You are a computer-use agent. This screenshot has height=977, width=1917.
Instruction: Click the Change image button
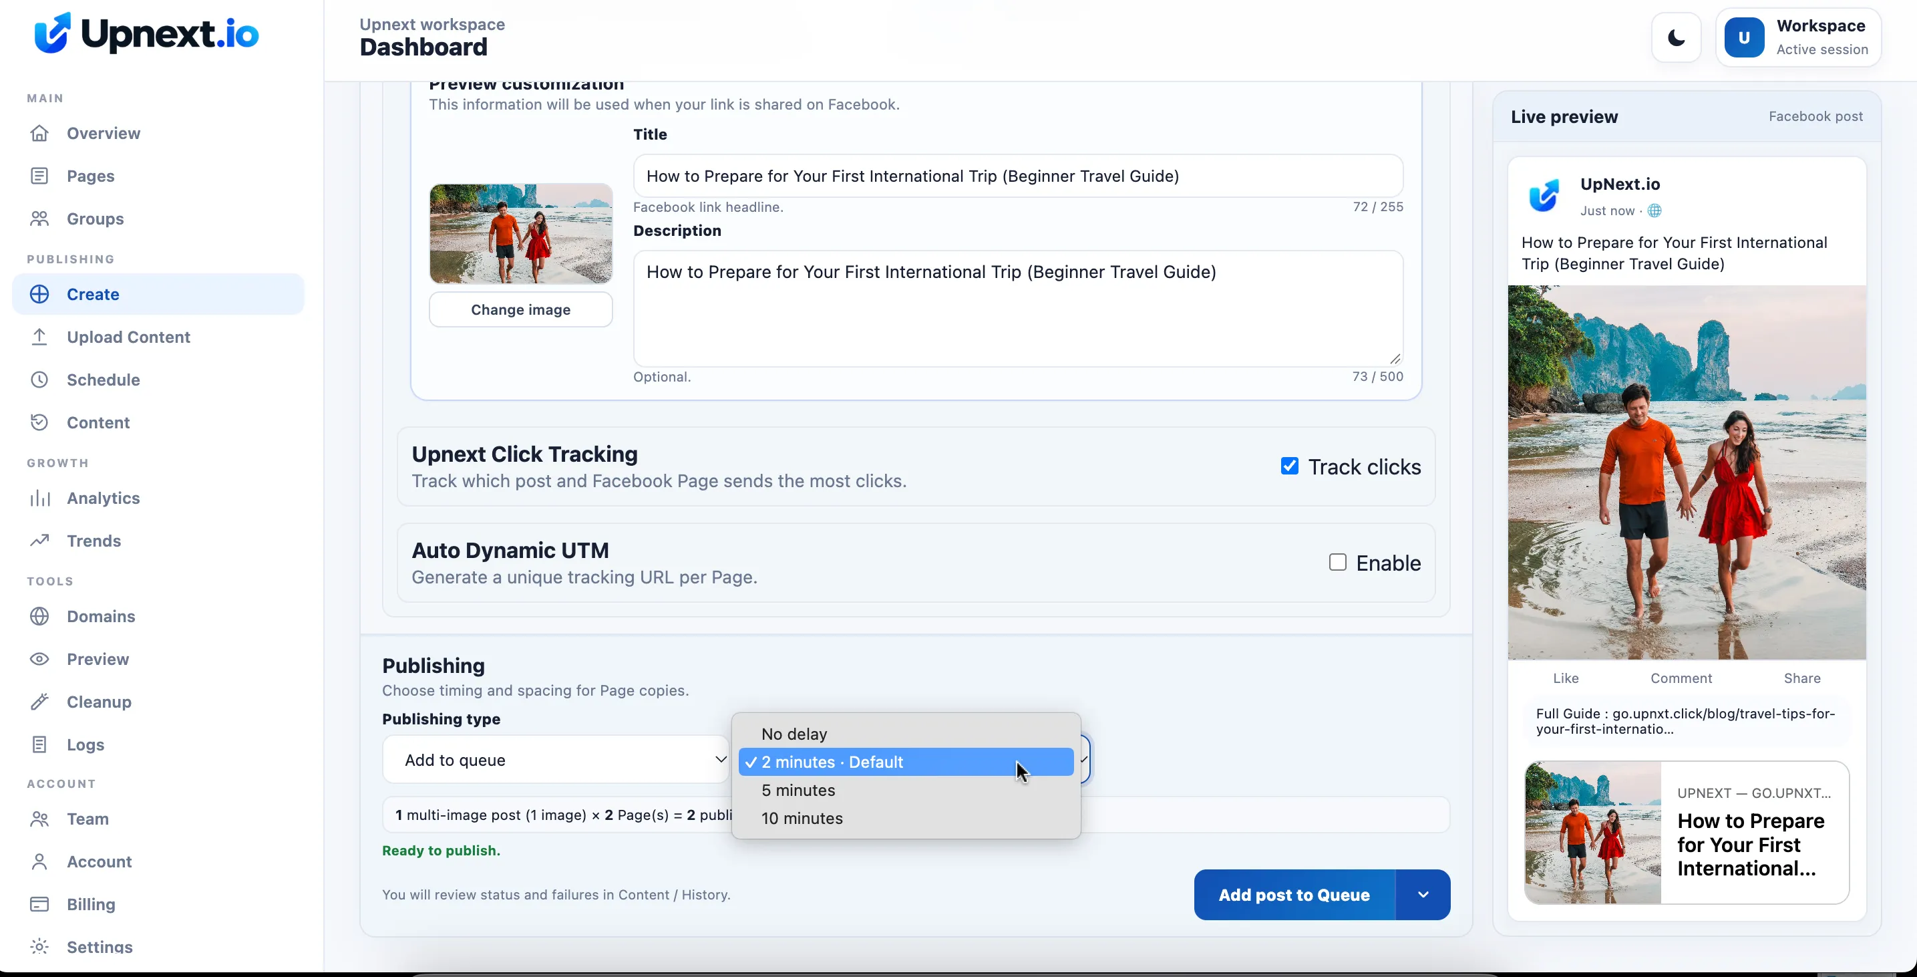pyautogui.click(x=521, y=310)
